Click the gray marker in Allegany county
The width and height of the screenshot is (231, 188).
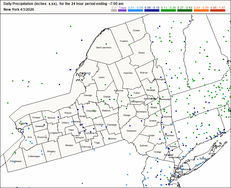[51, 154]
